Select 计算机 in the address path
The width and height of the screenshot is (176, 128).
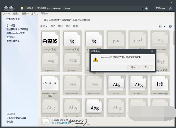pos(30,8)
